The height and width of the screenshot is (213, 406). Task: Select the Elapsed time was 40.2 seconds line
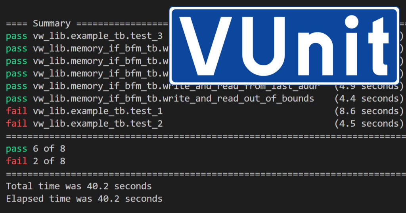click(84, 199)
